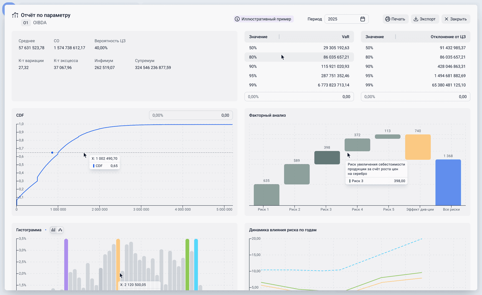Click the purple histogram bar
Screen dimensions: 482x295
[x=66, y=264]
